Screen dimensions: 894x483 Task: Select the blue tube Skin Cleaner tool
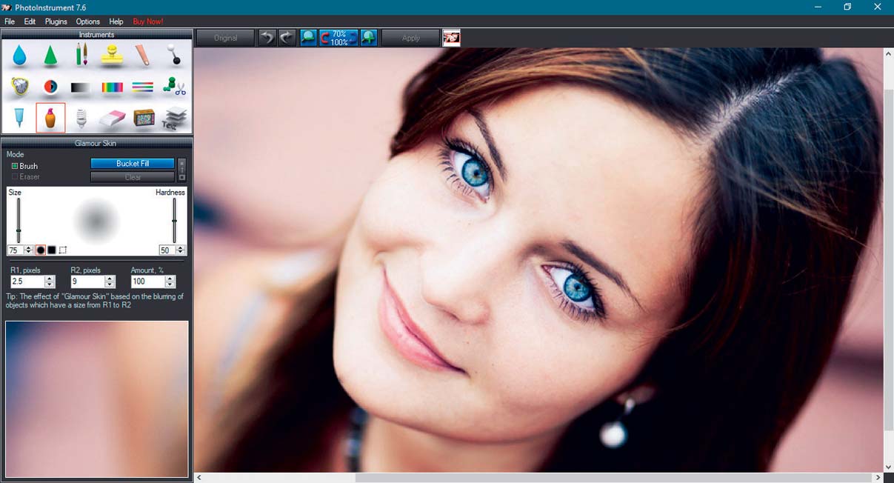(20, 118)
